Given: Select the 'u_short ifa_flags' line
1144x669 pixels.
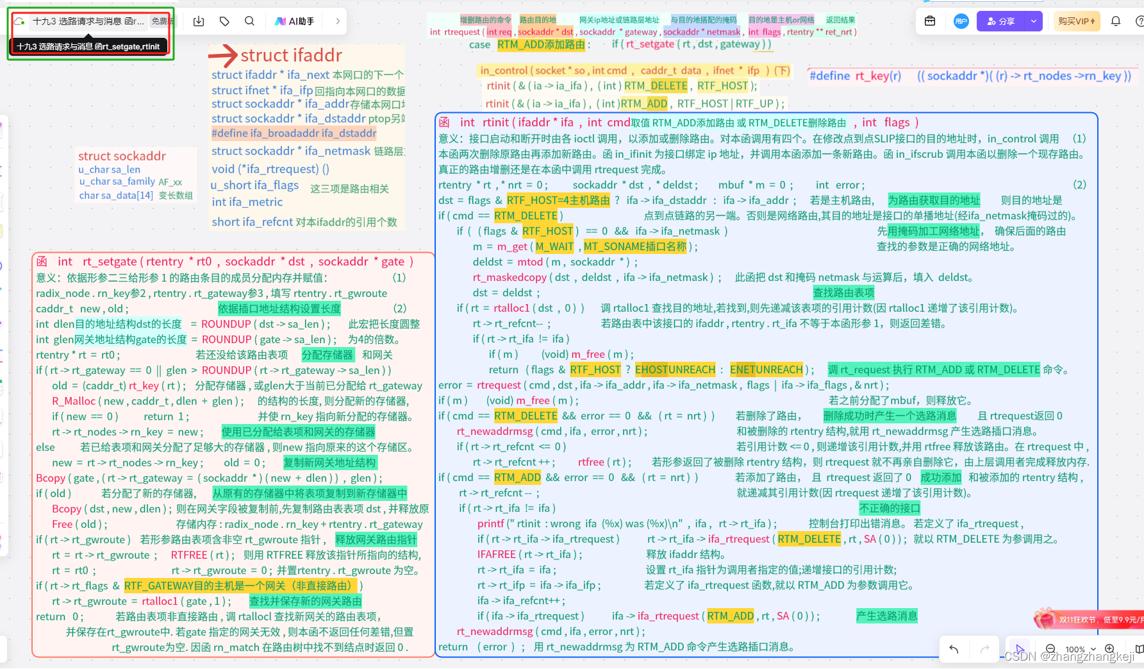Looking at the screenshot, I should tap(255, 185).
